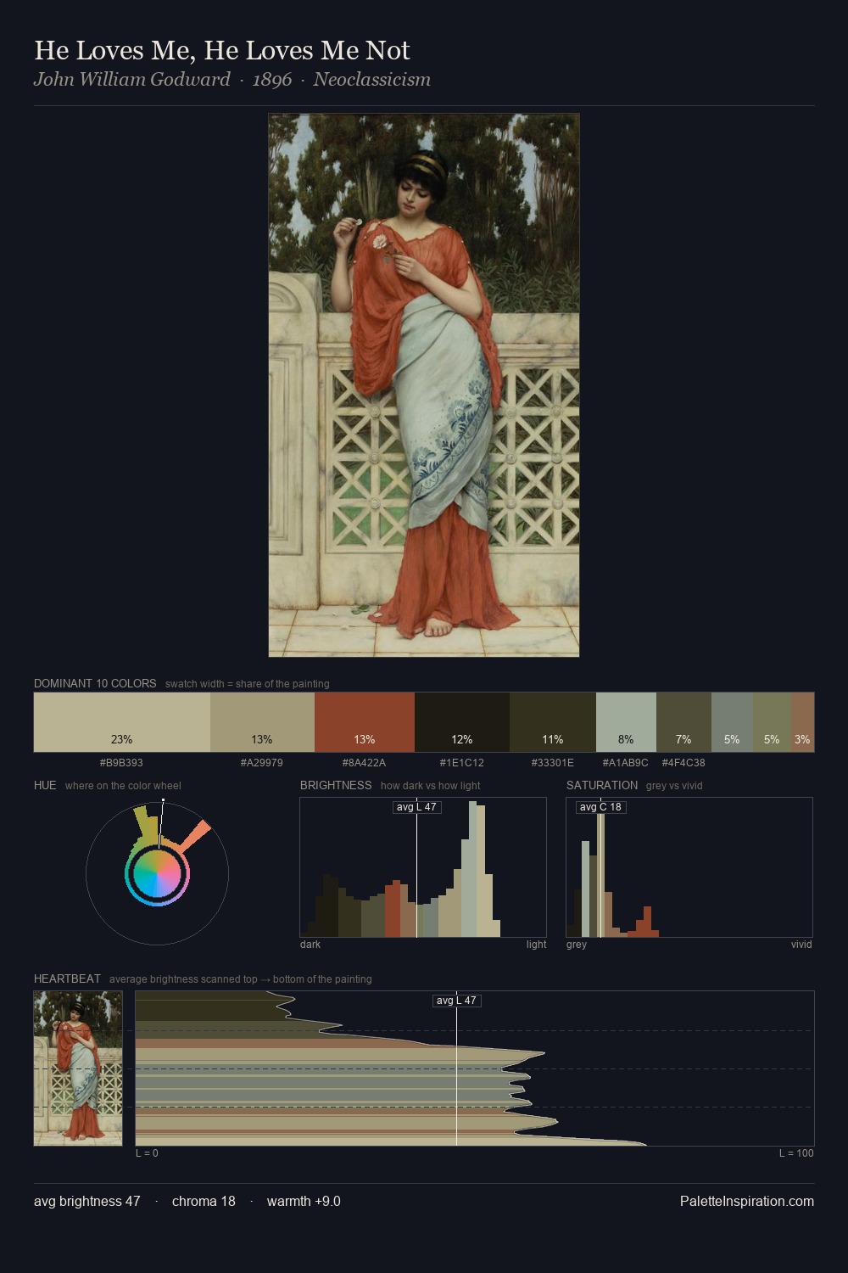Click the "HEARTBEAT" section heading
This screenshot has width=848, height=1273.
67,979
